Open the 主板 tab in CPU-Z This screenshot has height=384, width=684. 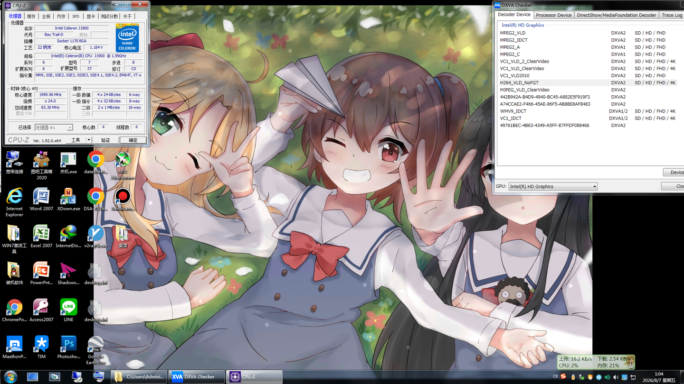coord(46,16)
